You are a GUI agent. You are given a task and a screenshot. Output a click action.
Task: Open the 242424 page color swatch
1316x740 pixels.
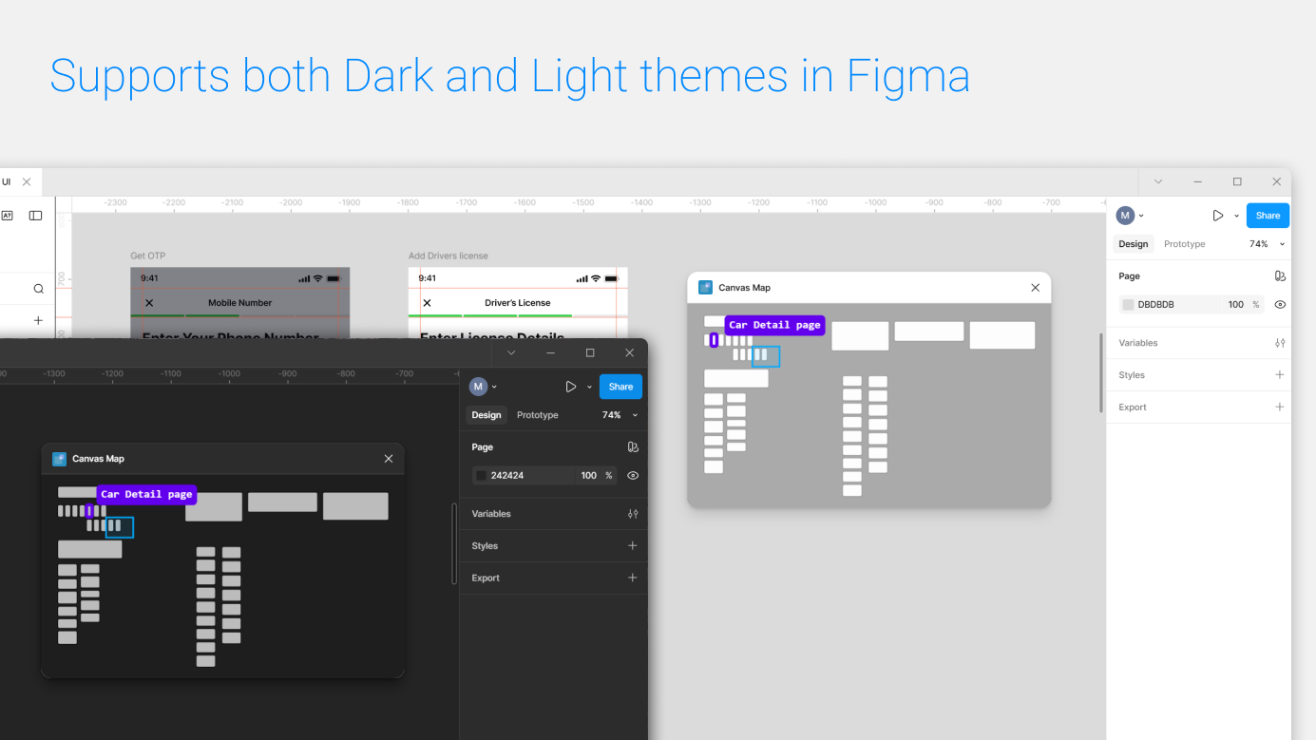(x=481, y=476)
